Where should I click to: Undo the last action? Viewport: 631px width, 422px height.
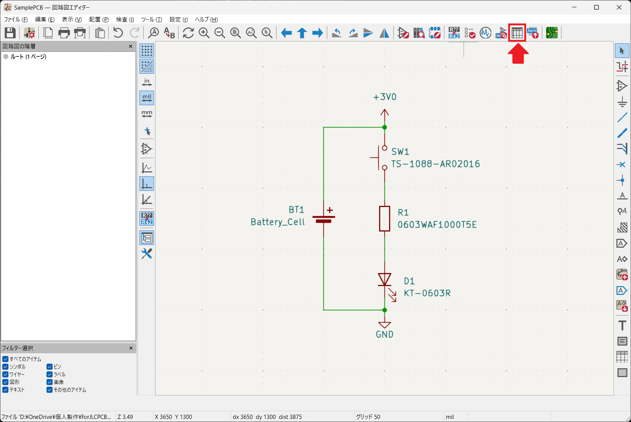point(118,33)
